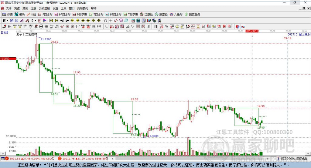Step back with black left arrow
This screenshot has height=168, width=311.
tap(62, 21)
